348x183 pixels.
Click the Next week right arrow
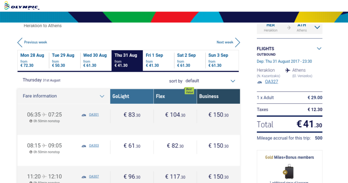pyautogui.click(x=238, y=42)
